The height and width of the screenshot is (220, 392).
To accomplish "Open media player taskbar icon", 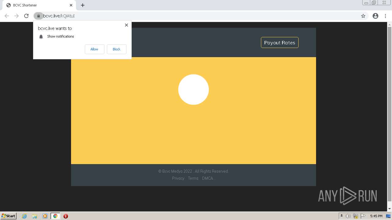I will point(45,216).
